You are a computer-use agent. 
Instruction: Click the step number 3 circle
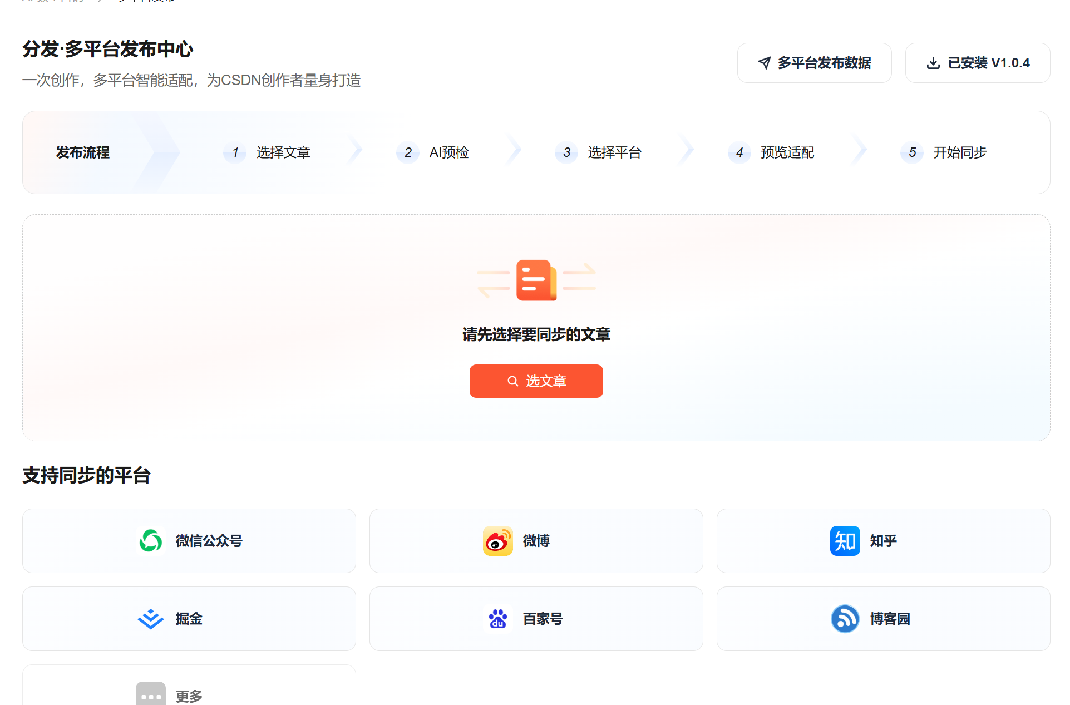coord(566,152)
